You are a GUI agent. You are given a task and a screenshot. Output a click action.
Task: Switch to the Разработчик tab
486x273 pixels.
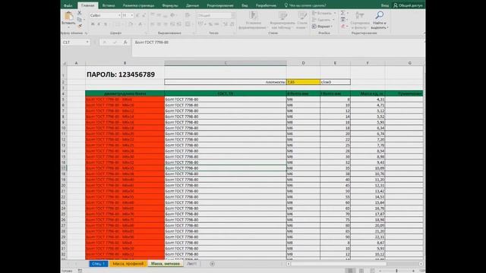266,5
